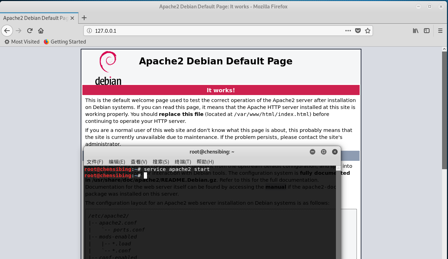Open the terminal 帮助(H) menu
The image size is (448, 259).
click(x=205, y=162)
